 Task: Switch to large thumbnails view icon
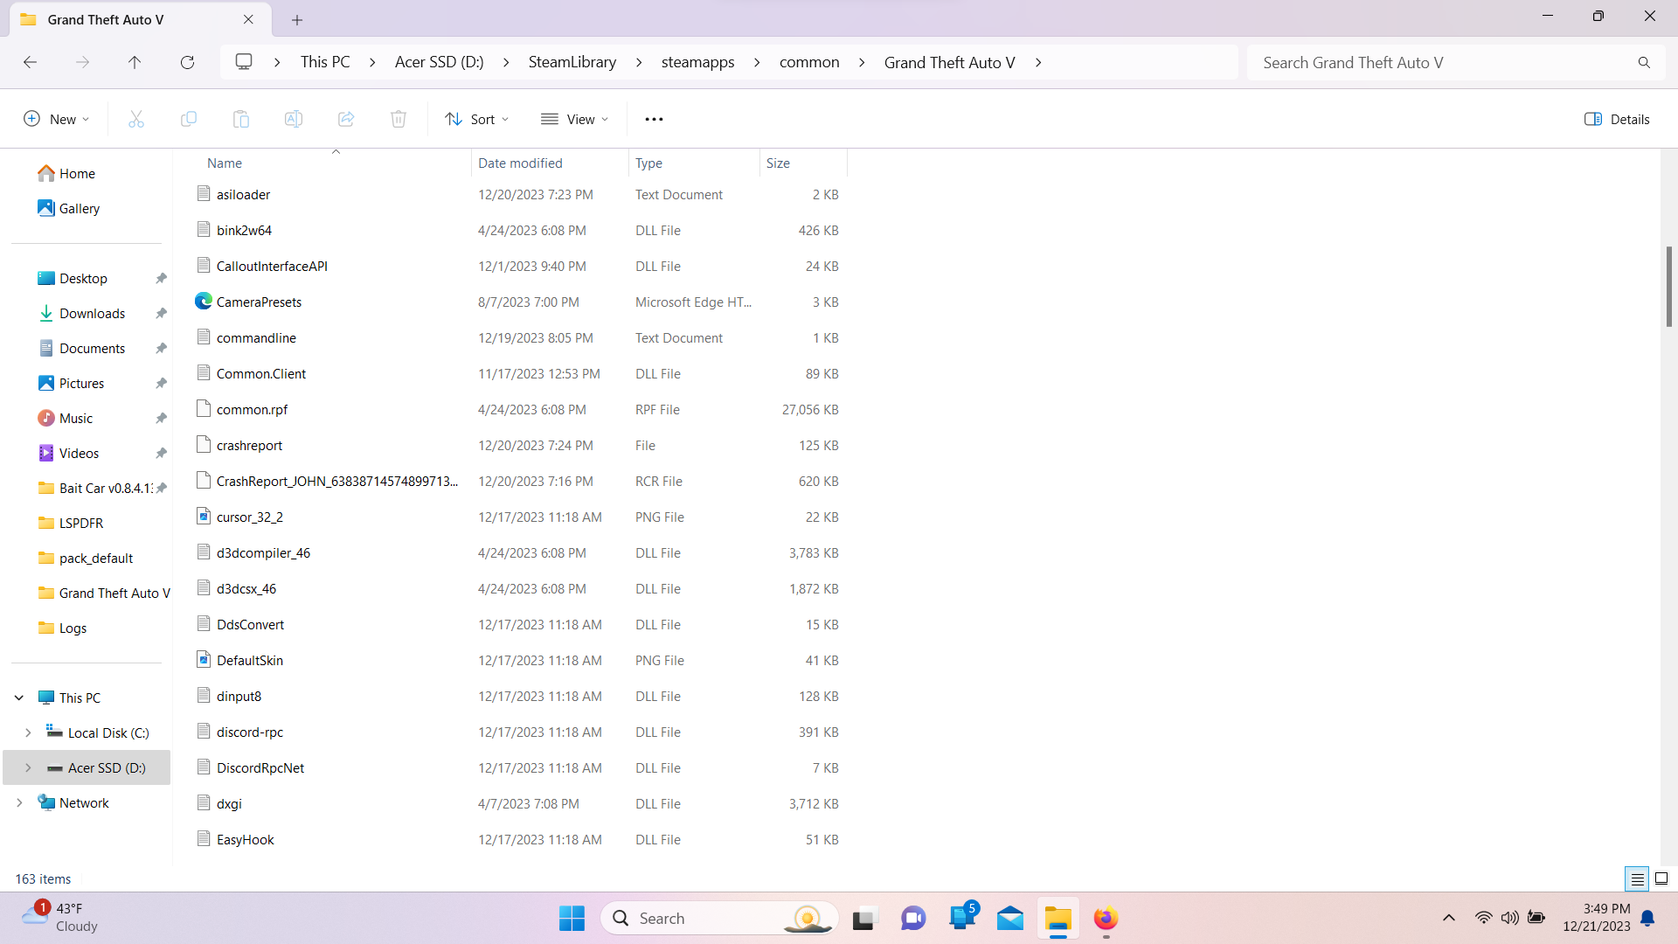point(1661,878)
